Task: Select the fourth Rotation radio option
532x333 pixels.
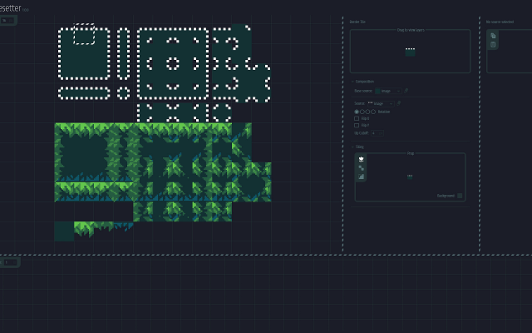Action: pyautogui.click(x=373, y=112)
